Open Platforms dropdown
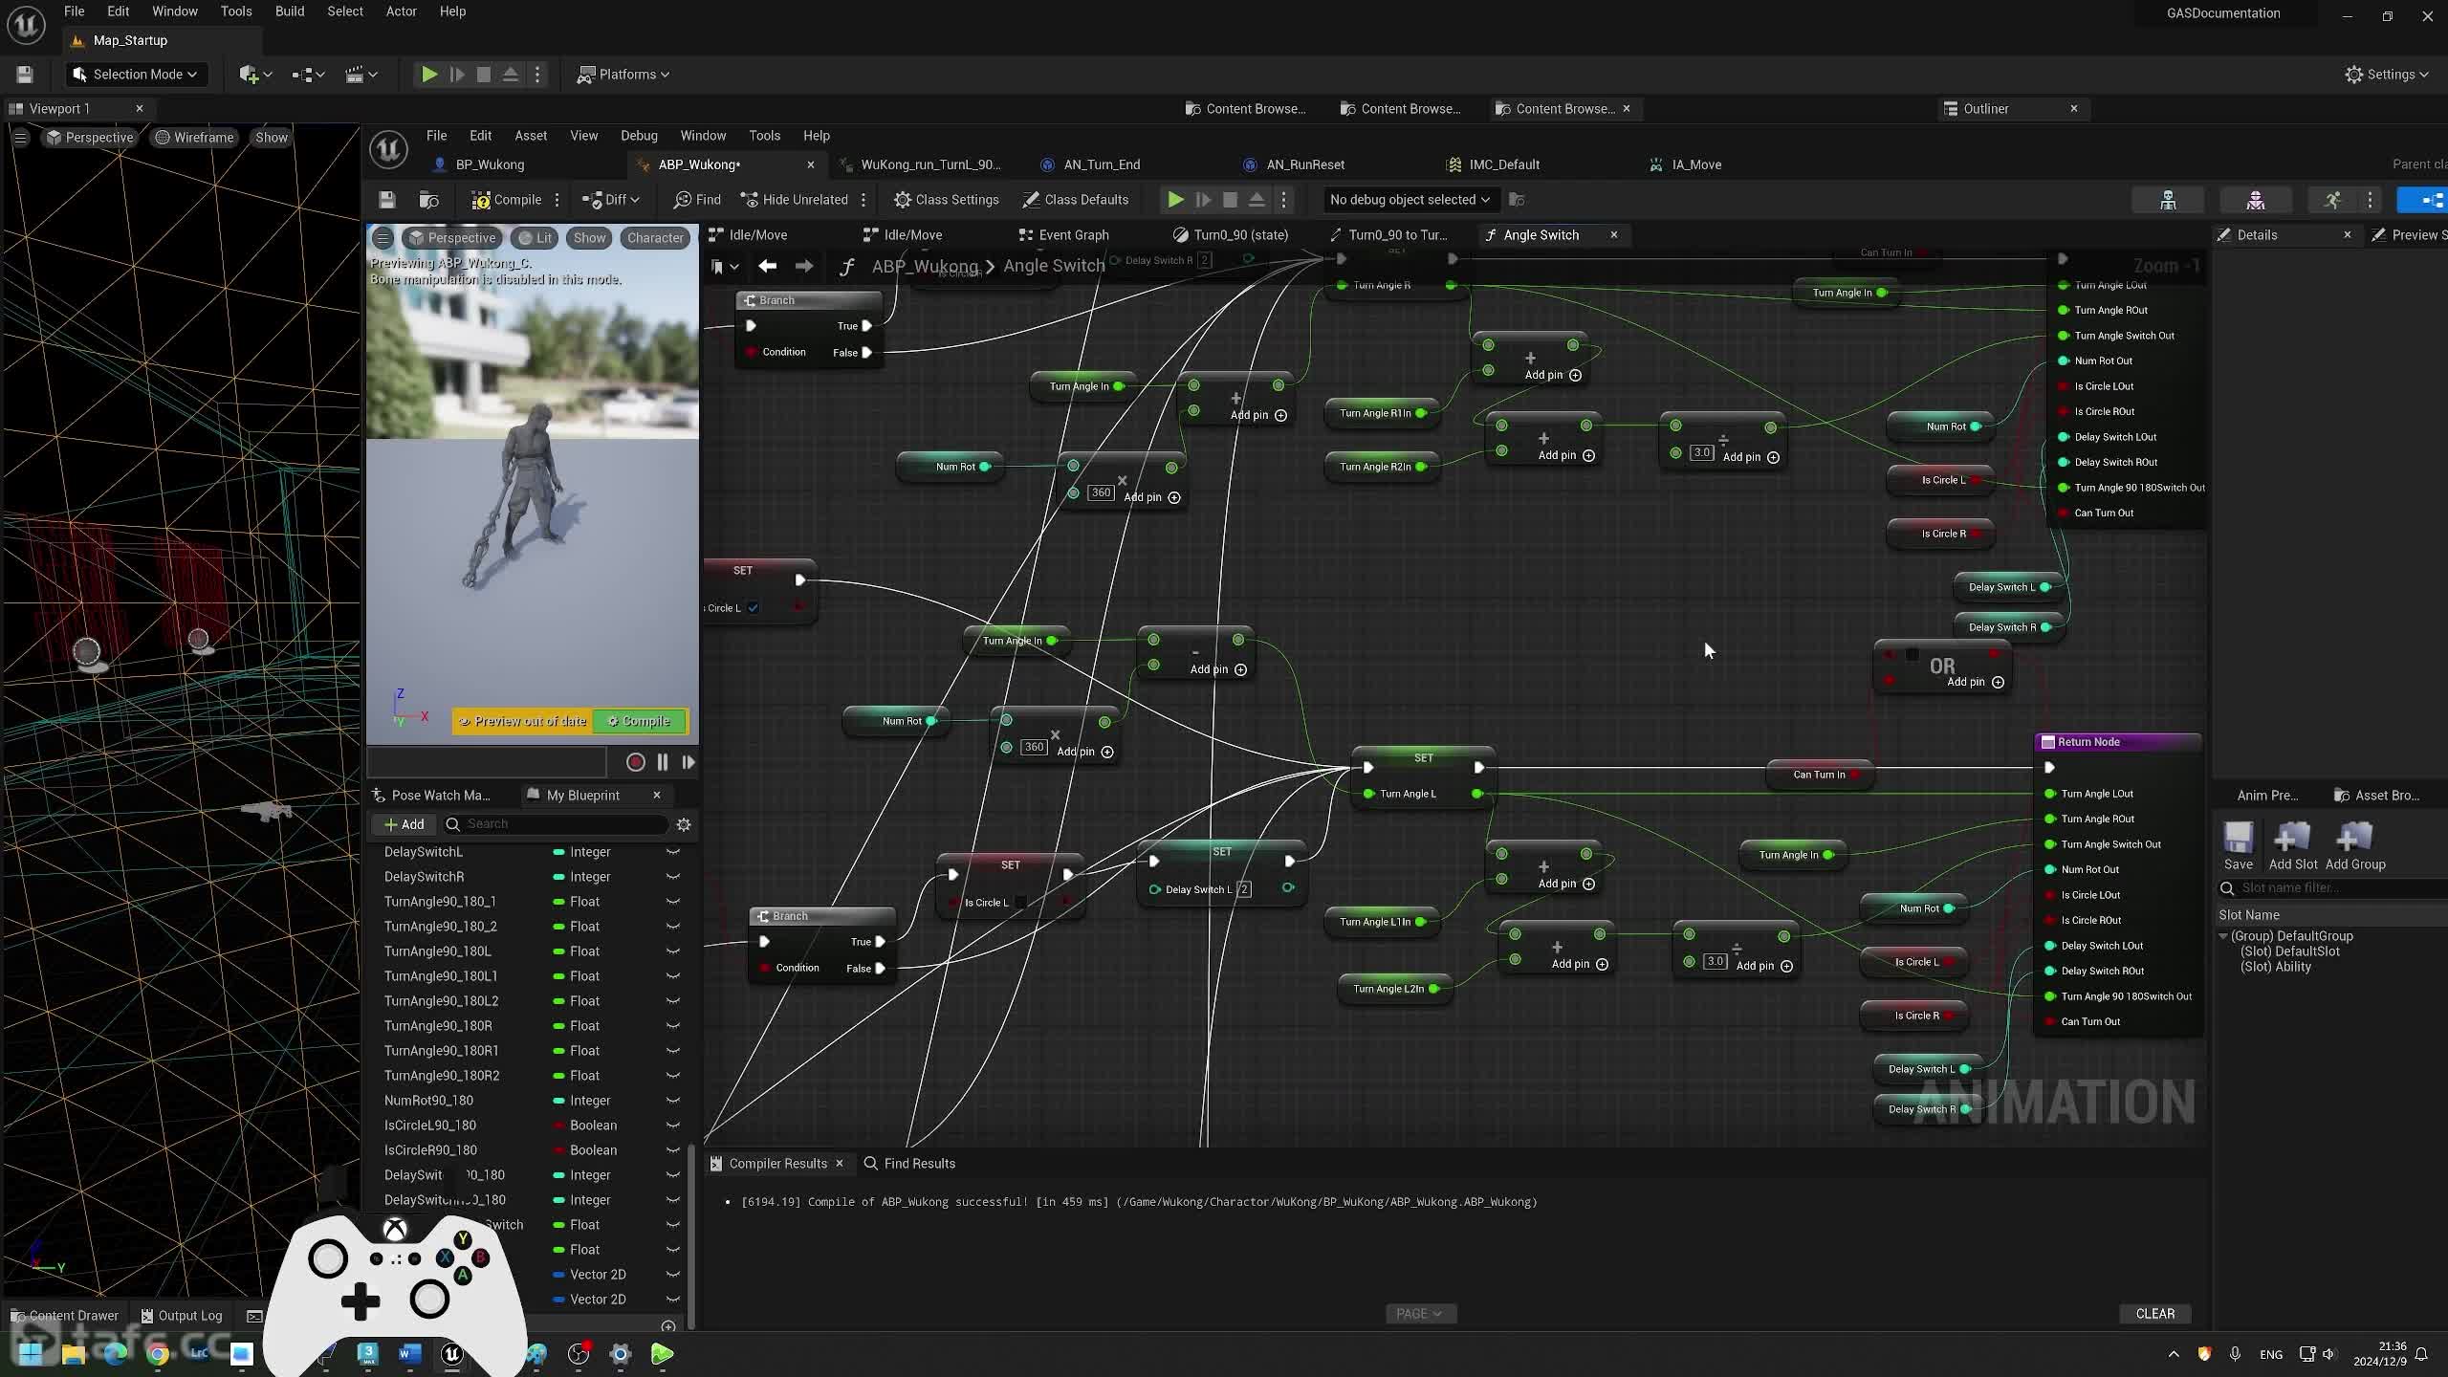2448x1377 pixels. (623, 74)
